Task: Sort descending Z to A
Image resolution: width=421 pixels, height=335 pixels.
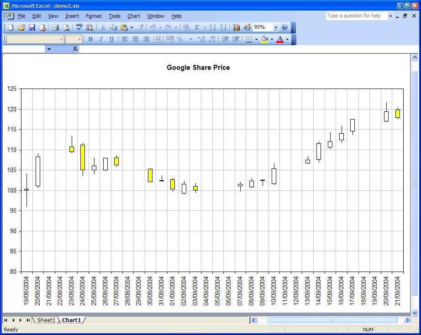Action: [223, 27]
